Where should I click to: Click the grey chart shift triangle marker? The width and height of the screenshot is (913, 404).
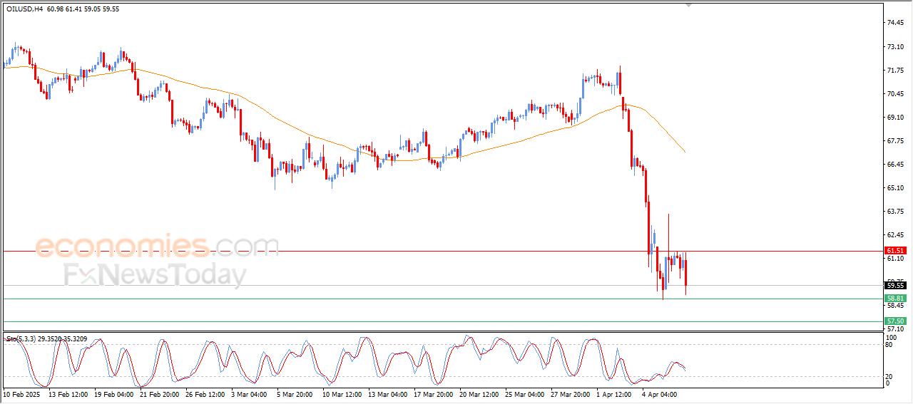coord(689,4)
